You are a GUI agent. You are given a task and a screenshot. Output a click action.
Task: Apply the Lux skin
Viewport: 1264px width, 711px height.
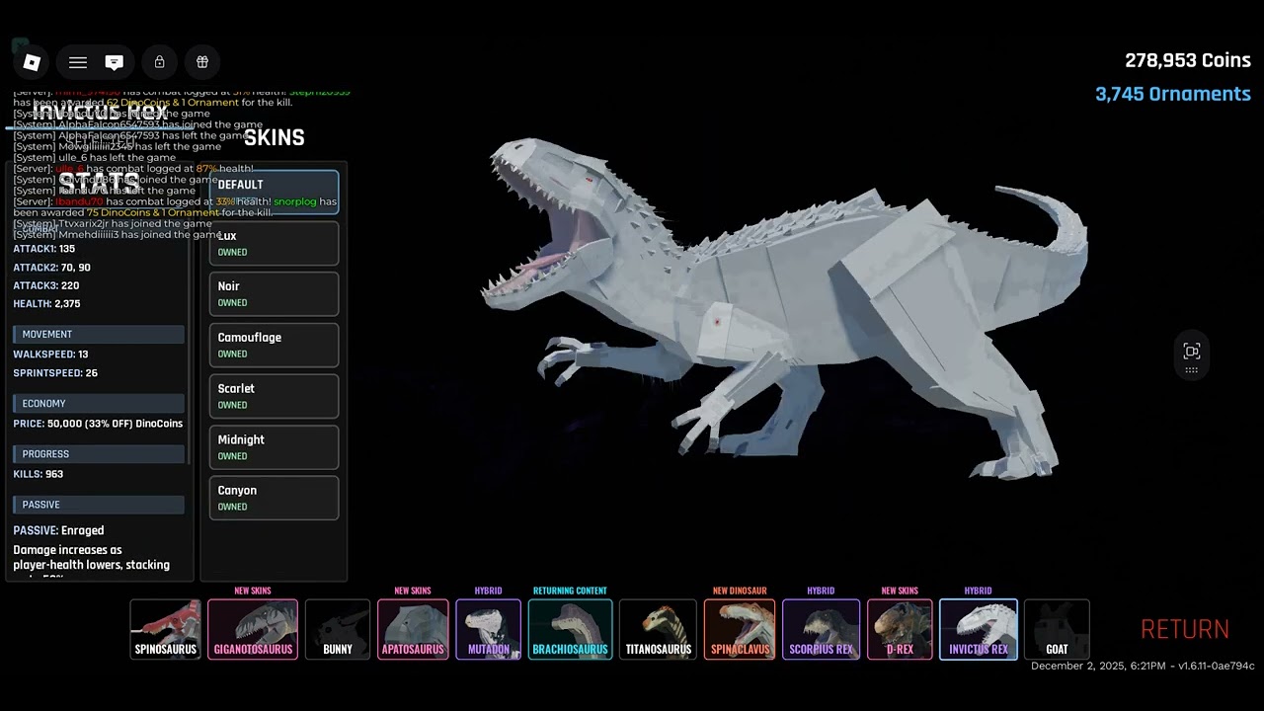coord(274,244)
